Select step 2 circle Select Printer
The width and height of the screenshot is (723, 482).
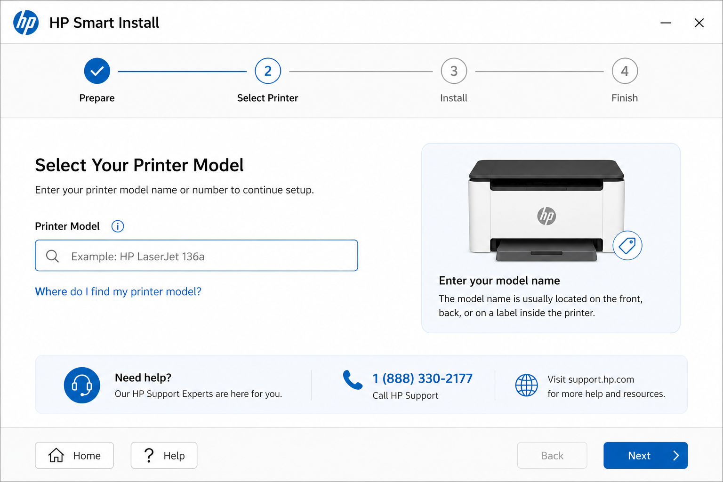point(268,71)
